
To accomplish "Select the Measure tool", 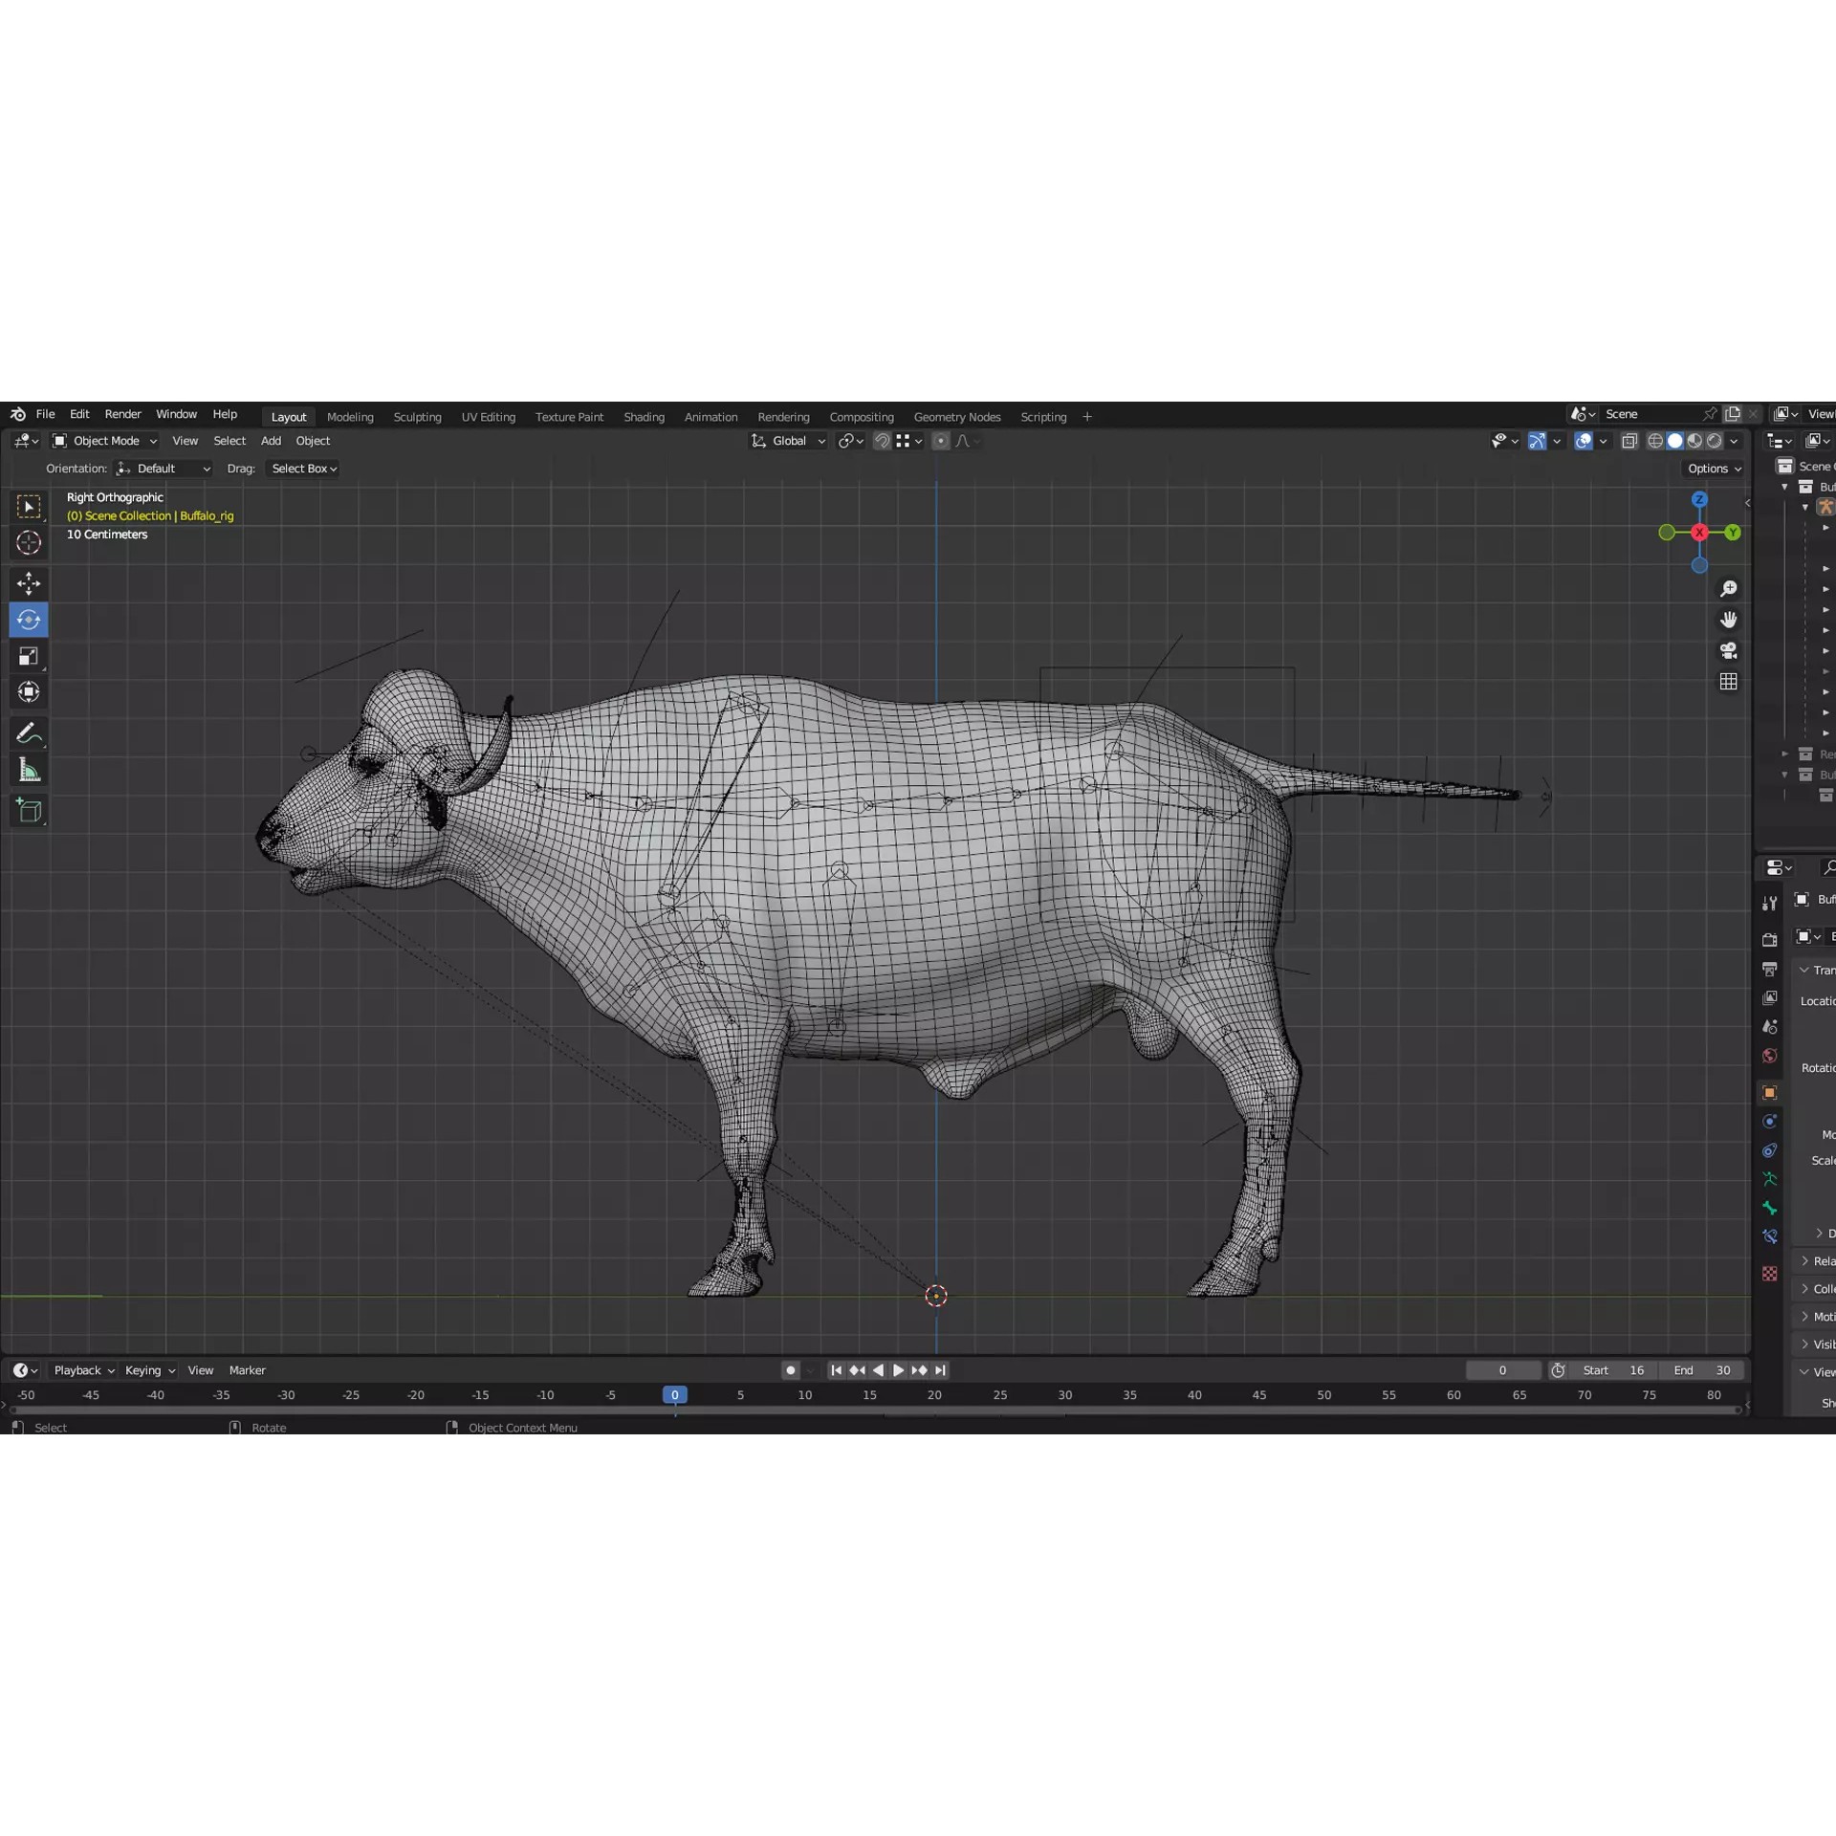I will pos(29,769).
